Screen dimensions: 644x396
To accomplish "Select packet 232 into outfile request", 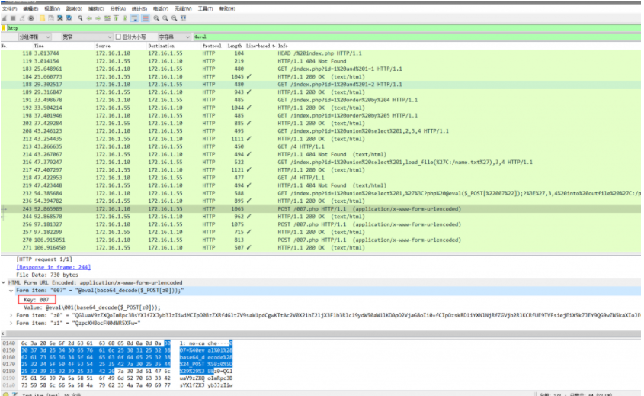I will click(320, 193).
